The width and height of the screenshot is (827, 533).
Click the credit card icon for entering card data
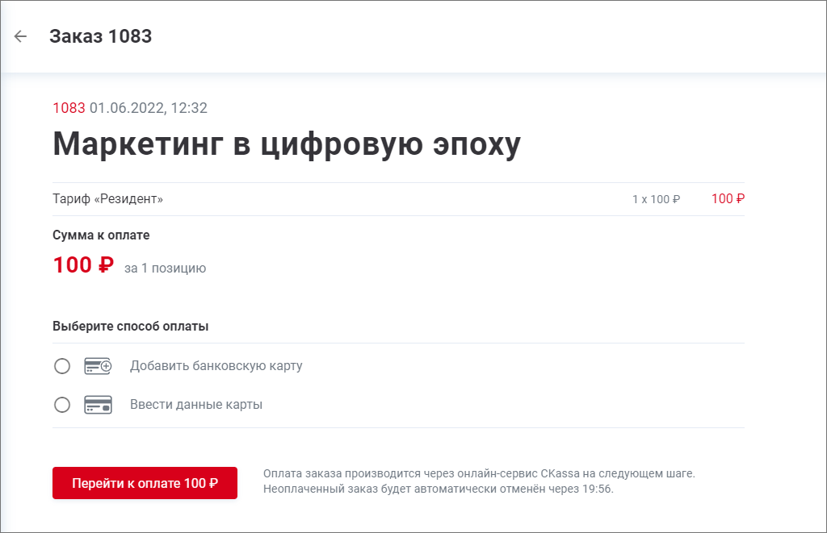pyautogui.click(x=98, y=405)
